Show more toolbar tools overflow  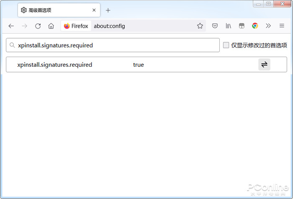click(268, 26)
